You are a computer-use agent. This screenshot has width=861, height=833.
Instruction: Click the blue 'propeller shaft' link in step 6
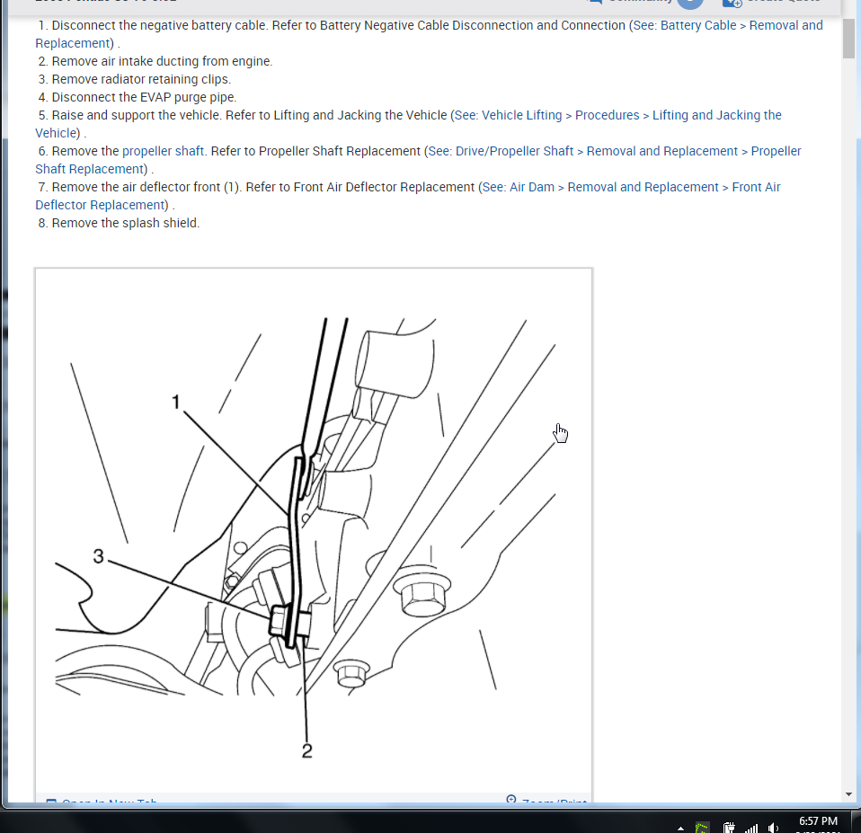(x=163, y=151)
